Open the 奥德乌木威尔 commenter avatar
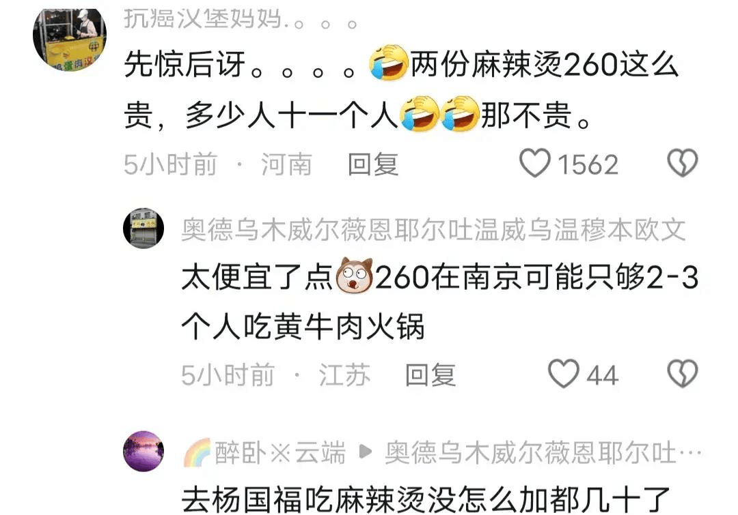 143,229
